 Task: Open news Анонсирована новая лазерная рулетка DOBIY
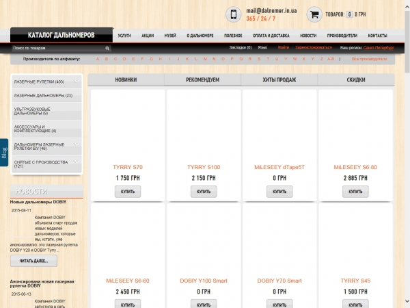[x=42, y=283]
